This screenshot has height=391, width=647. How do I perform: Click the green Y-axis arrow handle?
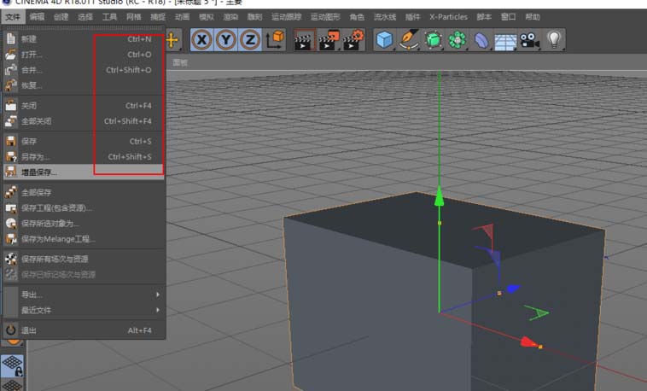pos(439,197)
